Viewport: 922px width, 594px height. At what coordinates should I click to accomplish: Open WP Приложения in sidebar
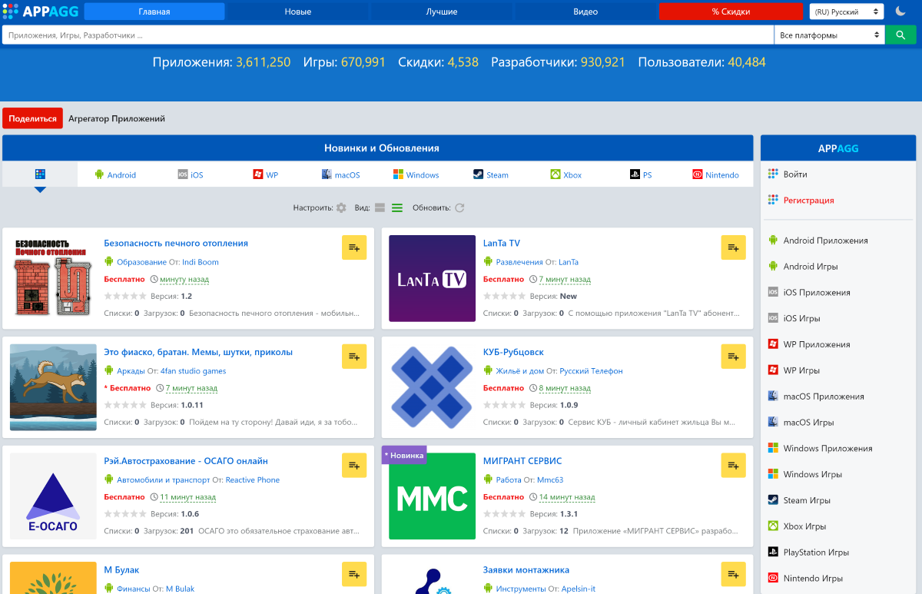tap(817, 344)
